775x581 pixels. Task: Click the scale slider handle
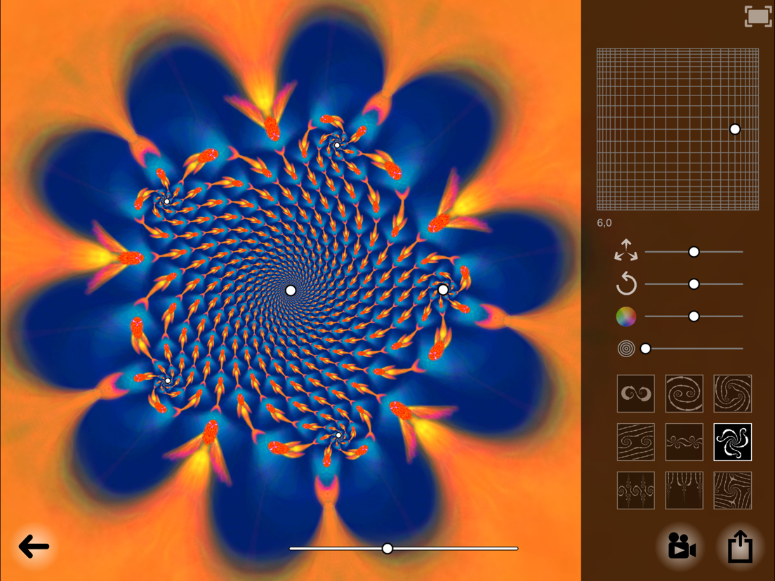[x=694, y=252]
